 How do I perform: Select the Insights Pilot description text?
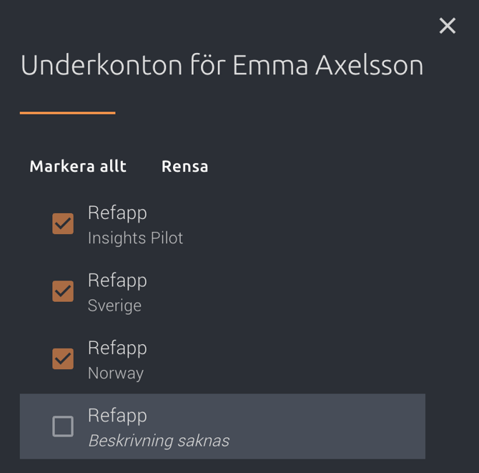click(x=135, y=238)
